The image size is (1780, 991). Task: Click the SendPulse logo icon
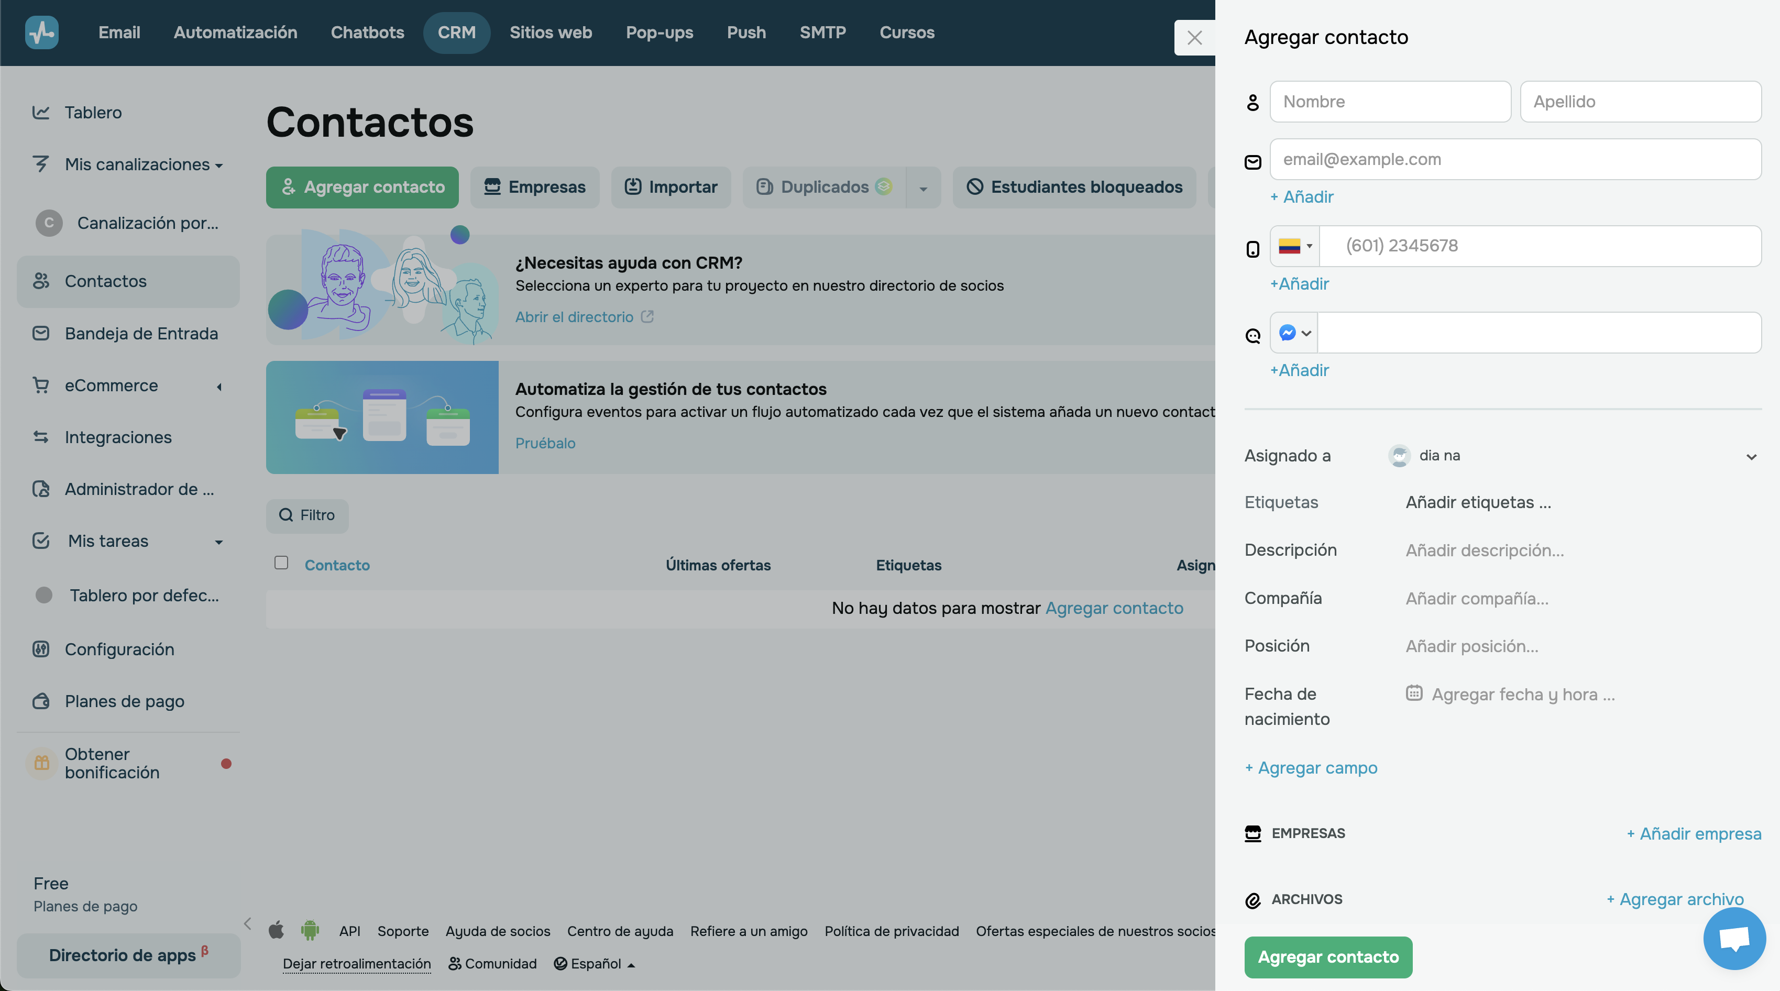41,32
